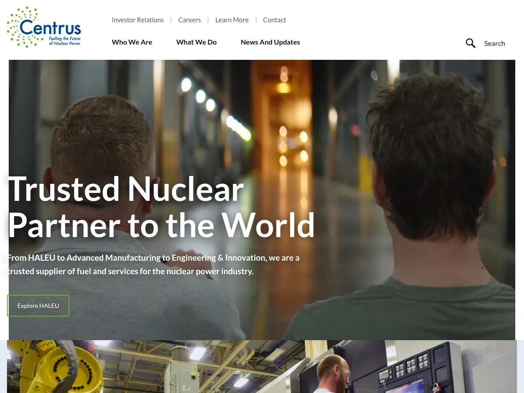524x393 pixels.
Task: Expand the News And Updates menu
Action: [270, 42]
